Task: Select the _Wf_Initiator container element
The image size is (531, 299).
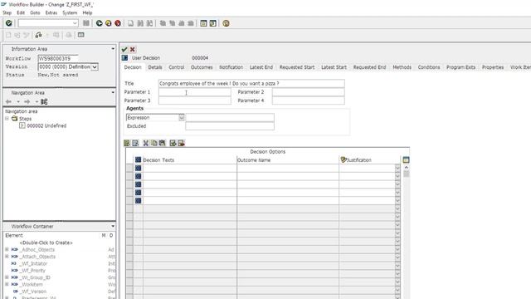Action: pos(33,263)
